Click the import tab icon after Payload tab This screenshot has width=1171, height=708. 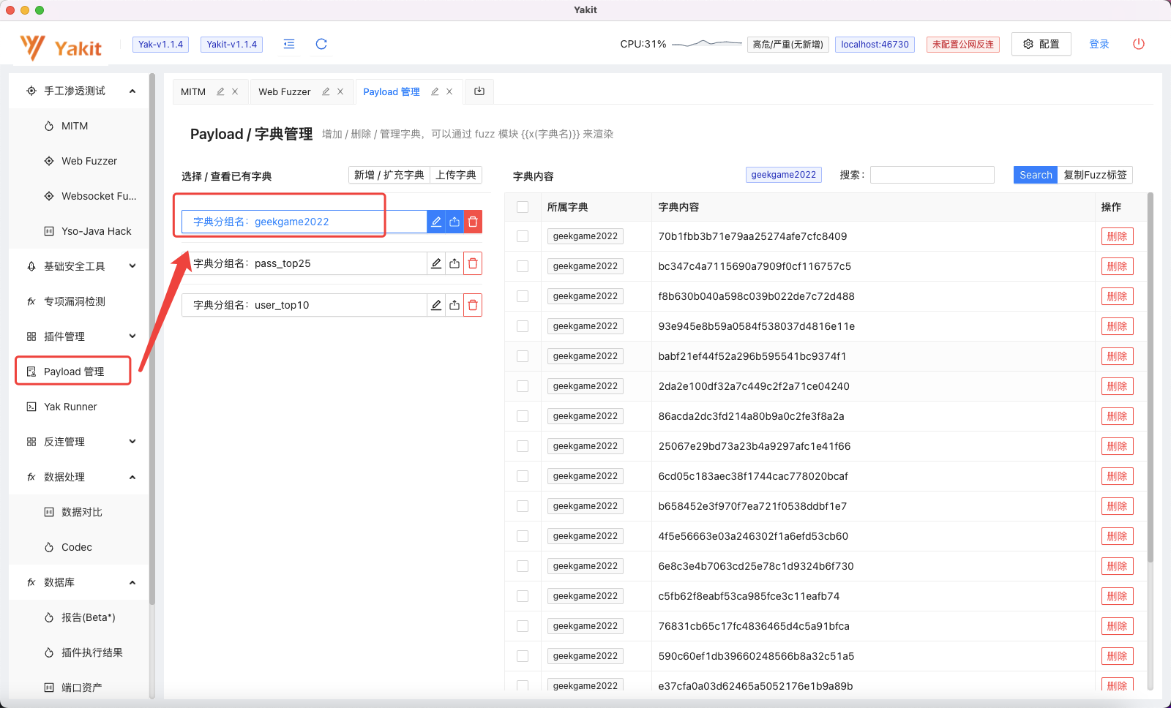[x=479, y=91]
